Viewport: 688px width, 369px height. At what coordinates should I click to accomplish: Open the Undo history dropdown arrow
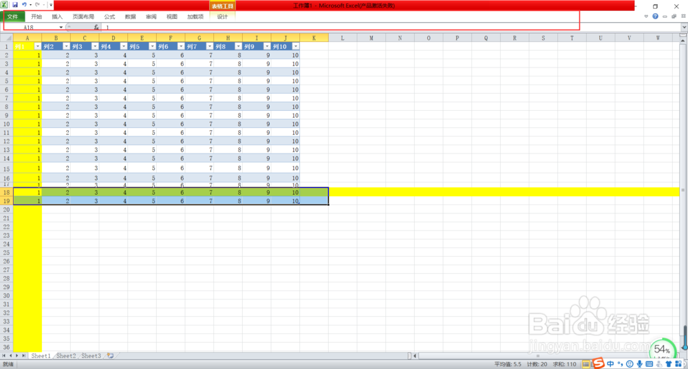click(30, 5)
